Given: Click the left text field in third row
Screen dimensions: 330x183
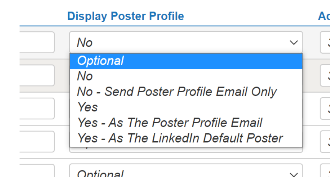Looking at the screenshot, I should click(37, 108).
